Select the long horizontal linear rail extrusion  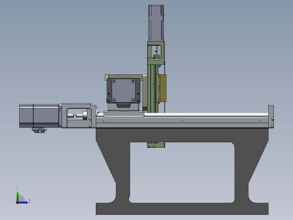click(x=182, y=120)
